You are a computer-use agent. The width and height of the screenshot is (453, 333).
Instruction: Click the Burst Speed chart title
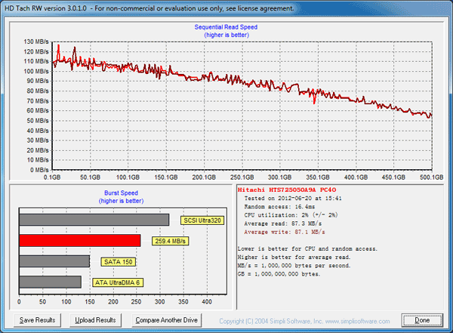coord(119,193)
